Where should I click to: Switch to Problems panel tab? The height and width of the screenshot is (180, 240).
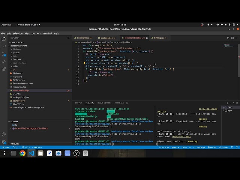[121, 103]
